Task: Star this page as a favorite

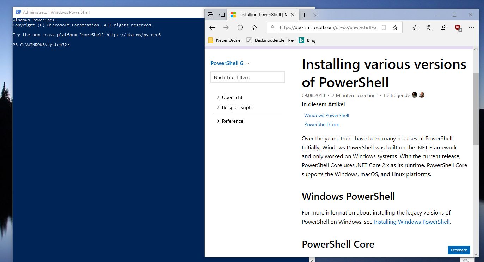Action: click(x=395, y=27)
